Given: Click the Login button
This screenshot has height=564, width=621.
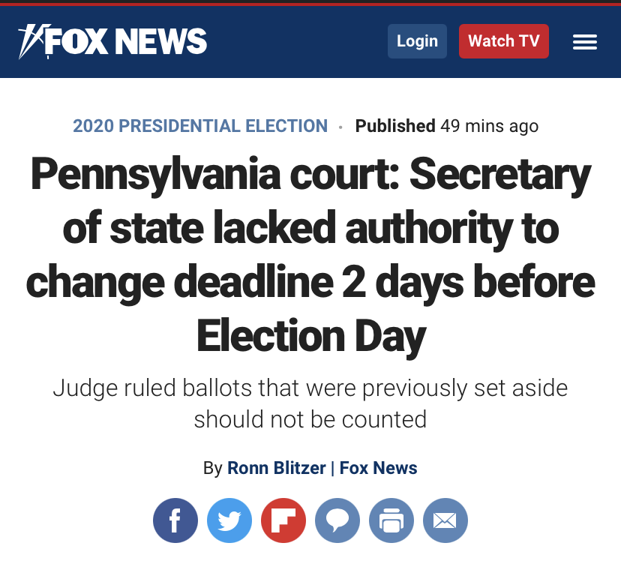Looking at the screenshot, I should click(x=417, y=41).
